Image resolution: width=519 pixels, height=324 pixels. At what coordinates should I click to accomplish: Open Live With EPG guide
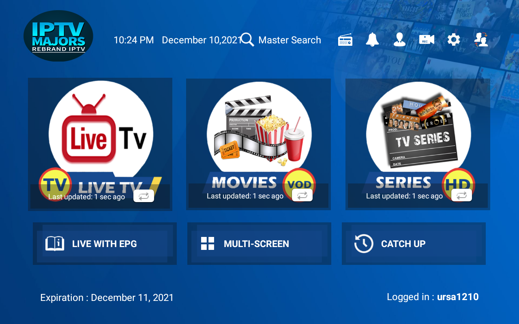(105, 244)
